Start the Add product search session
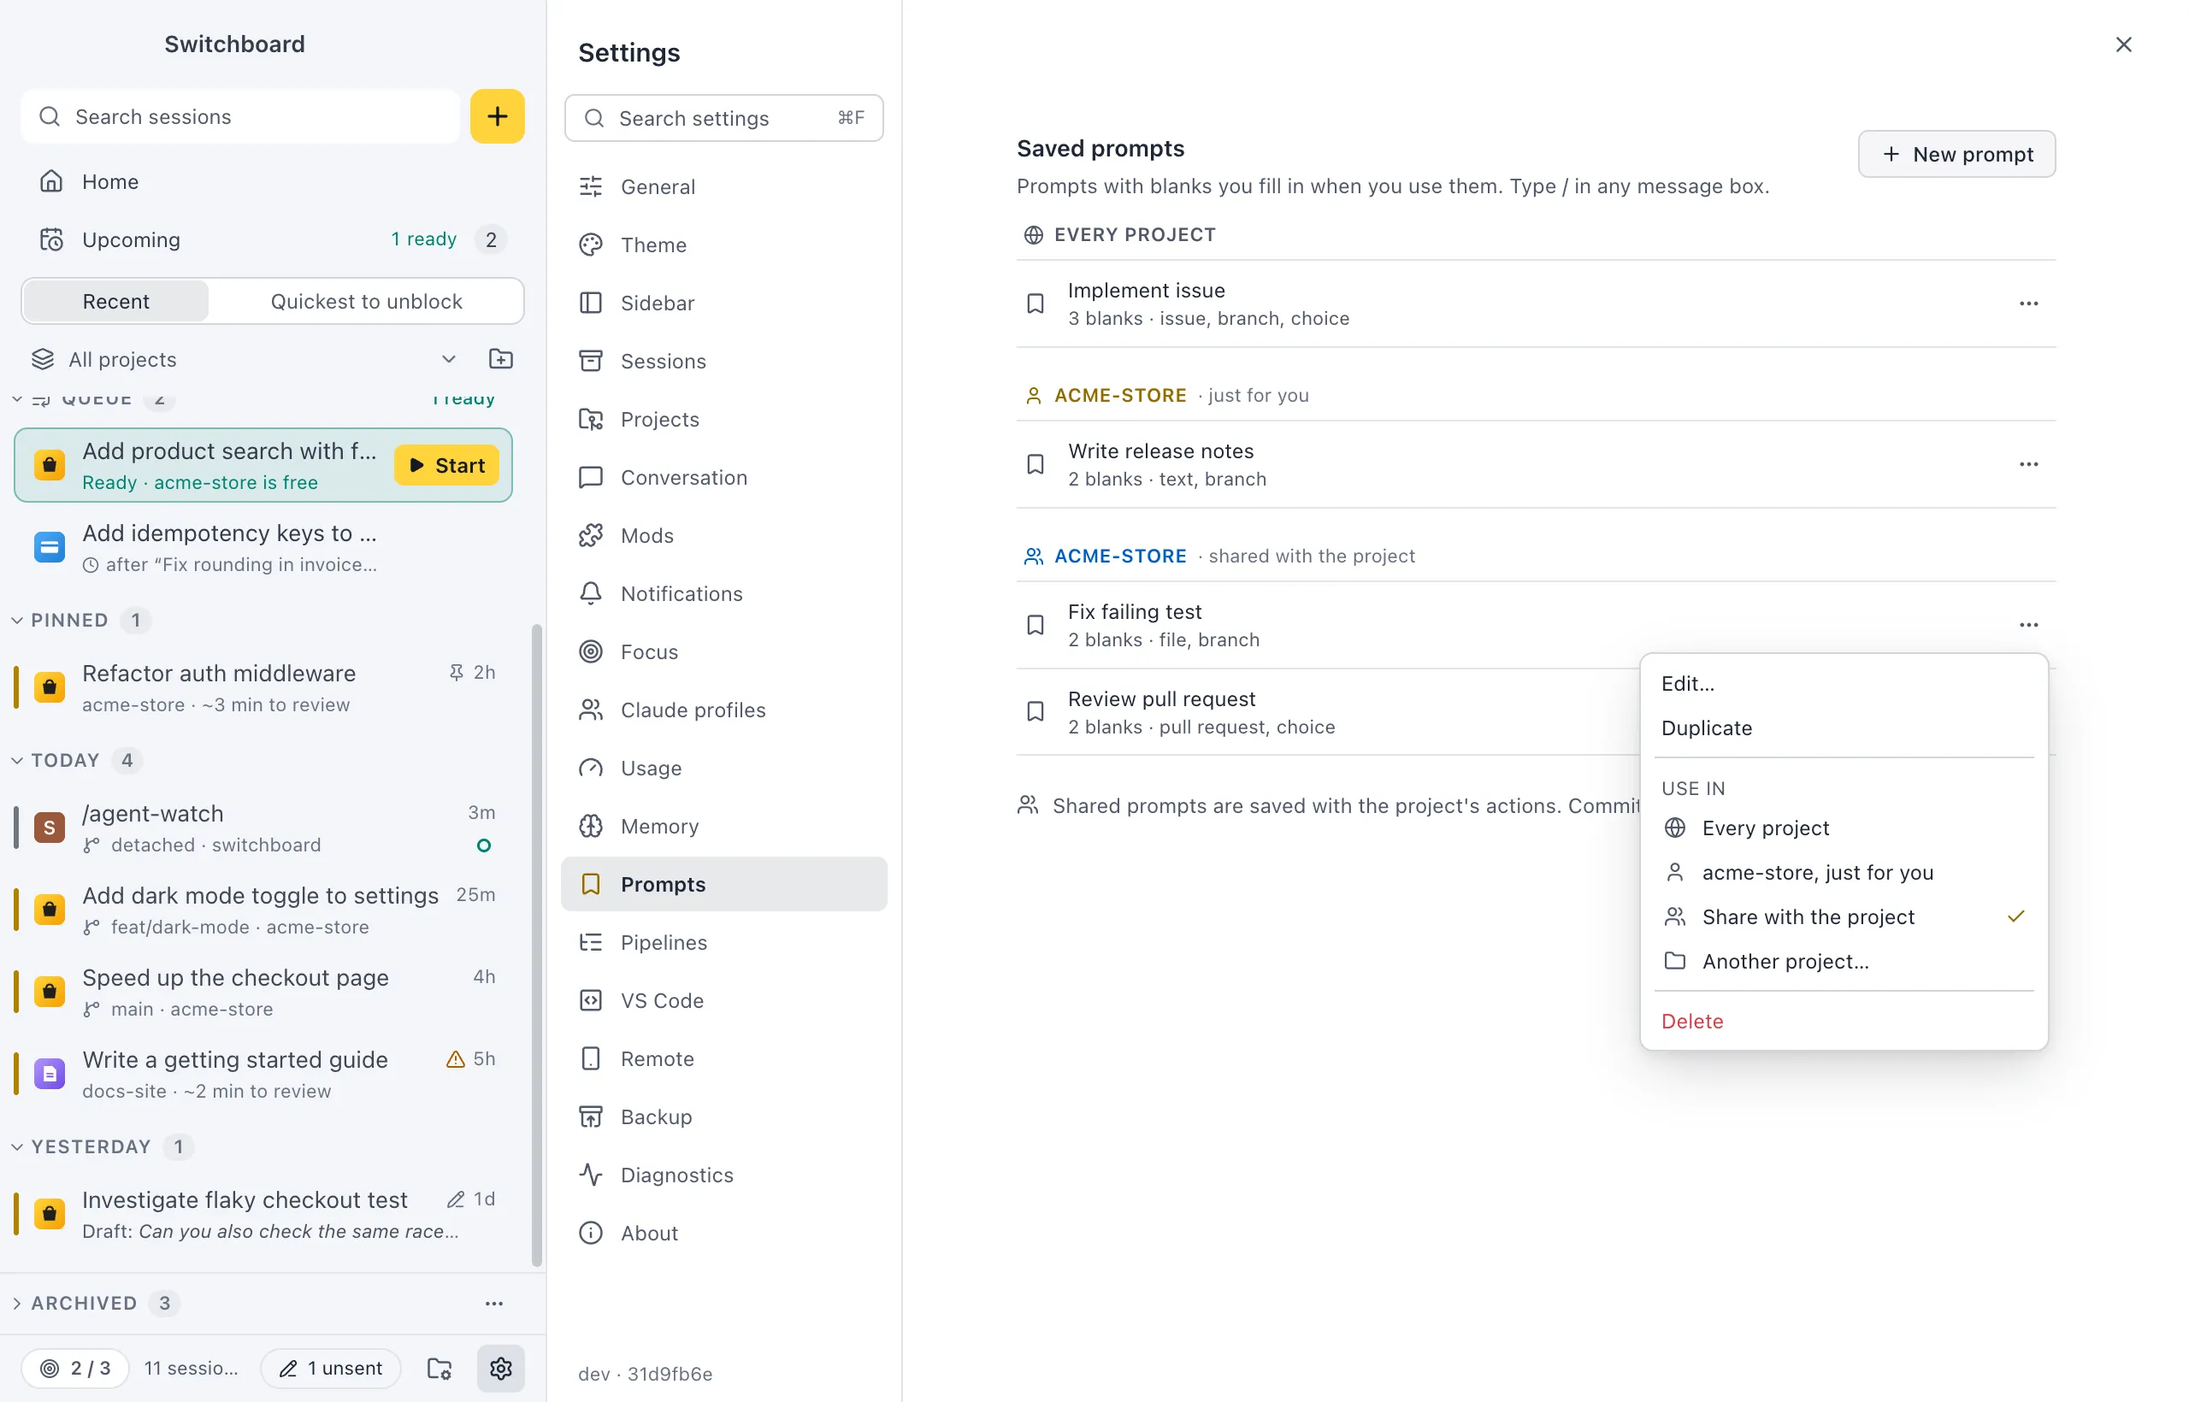Image resolution: width=2189 pixels, height=1402 pixels. pyautogui.click(x=446, y=465)
